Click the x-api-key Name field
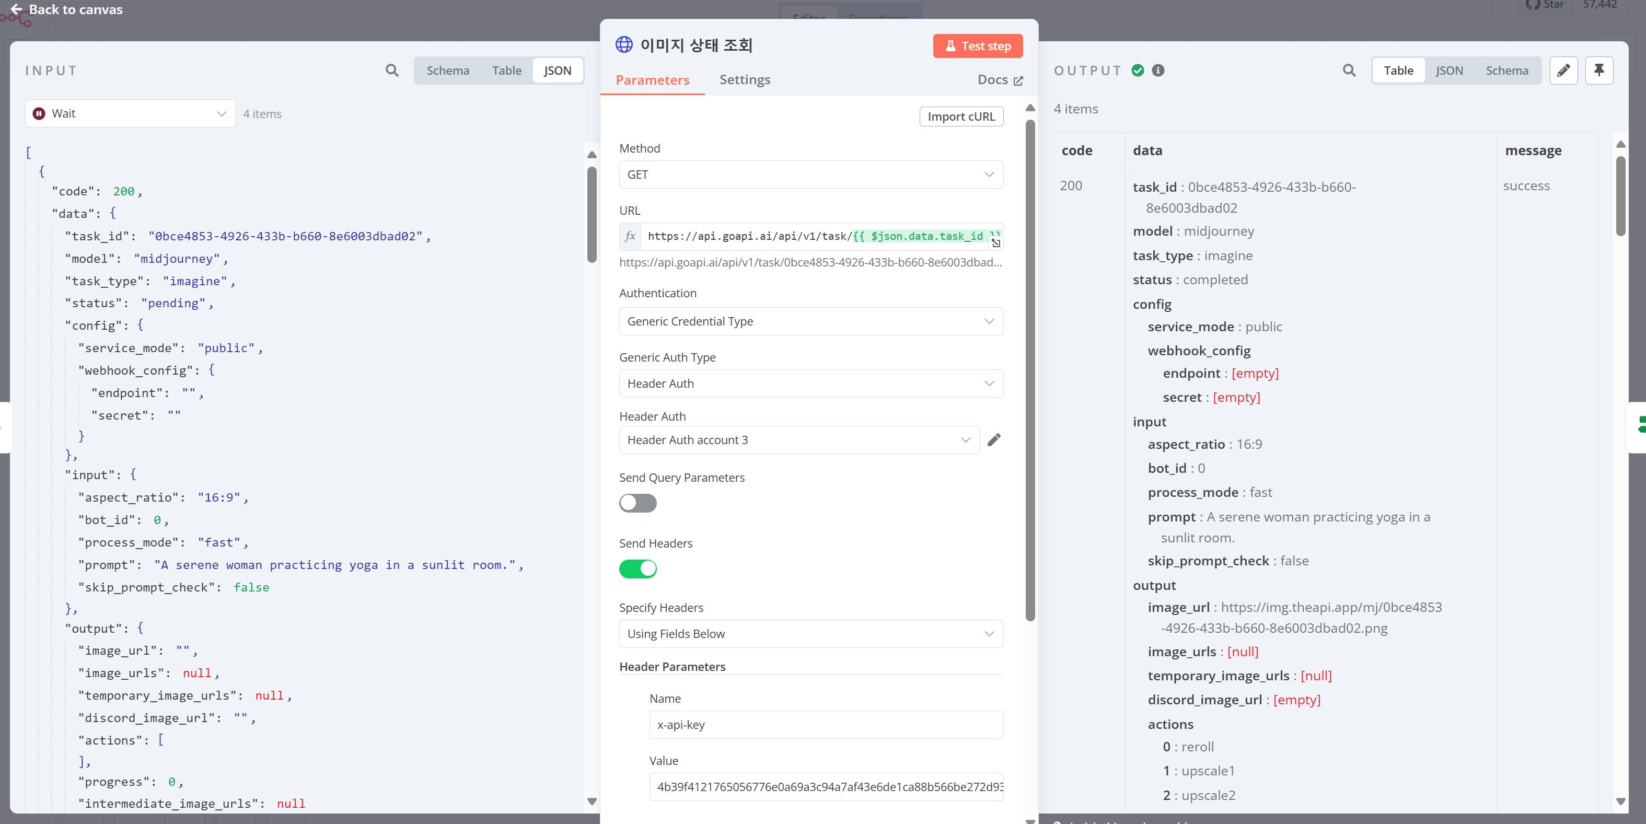Screen dimensions: 1646x824 [826, 725]
